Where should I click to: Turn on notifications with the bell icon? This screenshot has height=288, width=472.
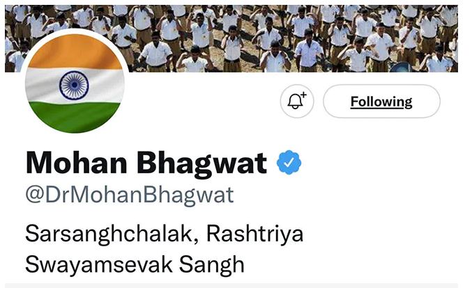point(297,101)
